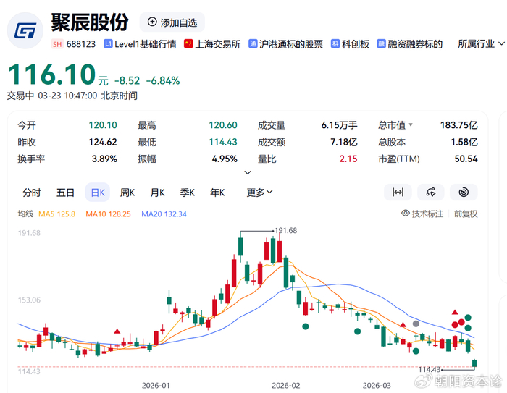
Task: Click the SH exchange badge
Action: tap(57, 44)
